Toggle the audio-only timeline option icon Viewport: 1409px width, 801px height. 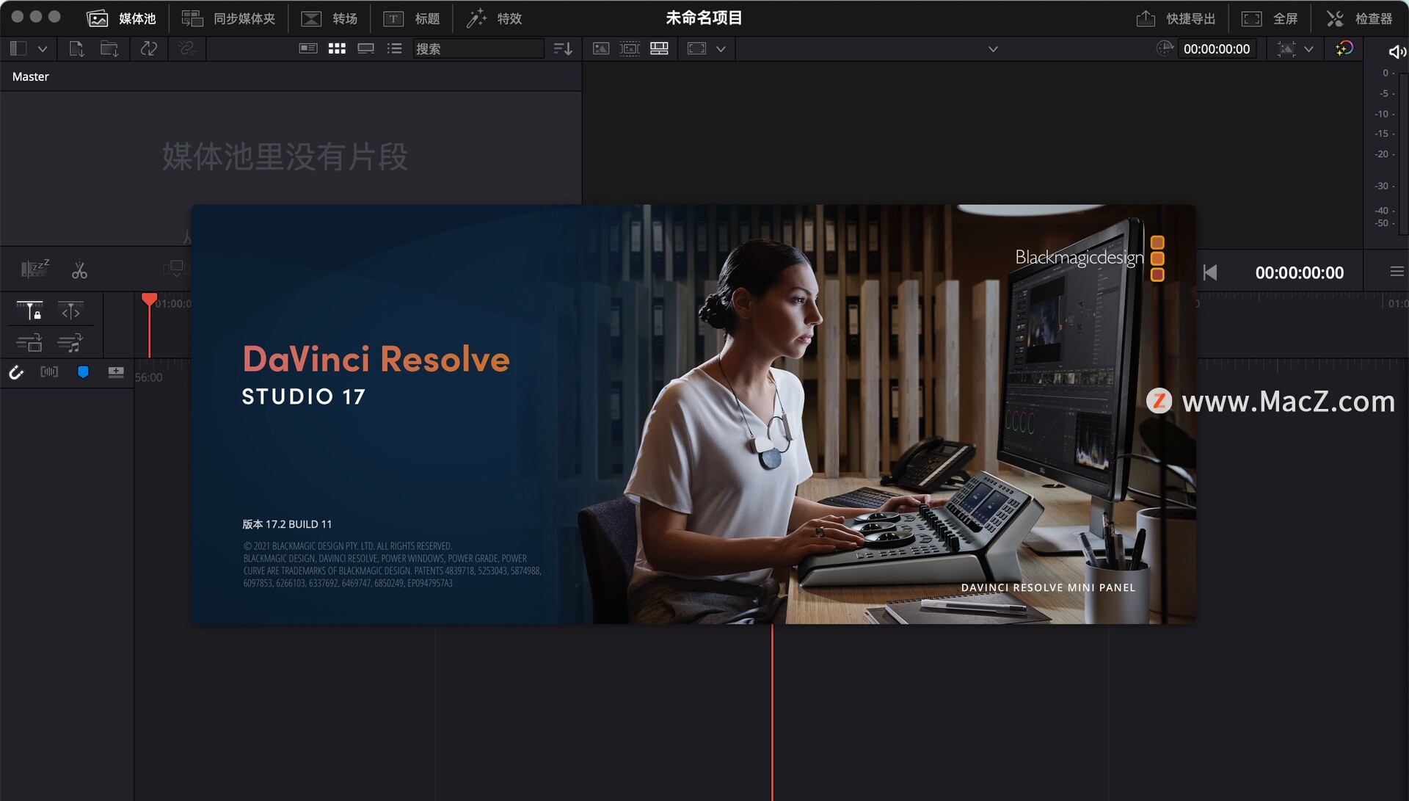(x=70, y=342)
